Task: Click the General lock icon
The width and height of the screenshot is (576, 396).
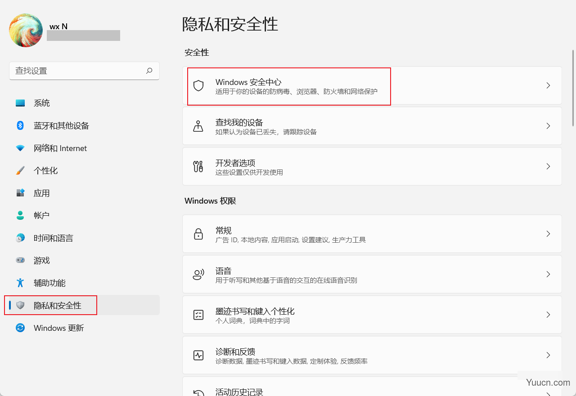Action: point(198,234)
